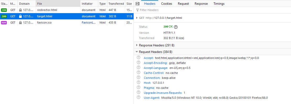Select the redirector.html request
The image size is (291, 104).
[x=67, y=10]
